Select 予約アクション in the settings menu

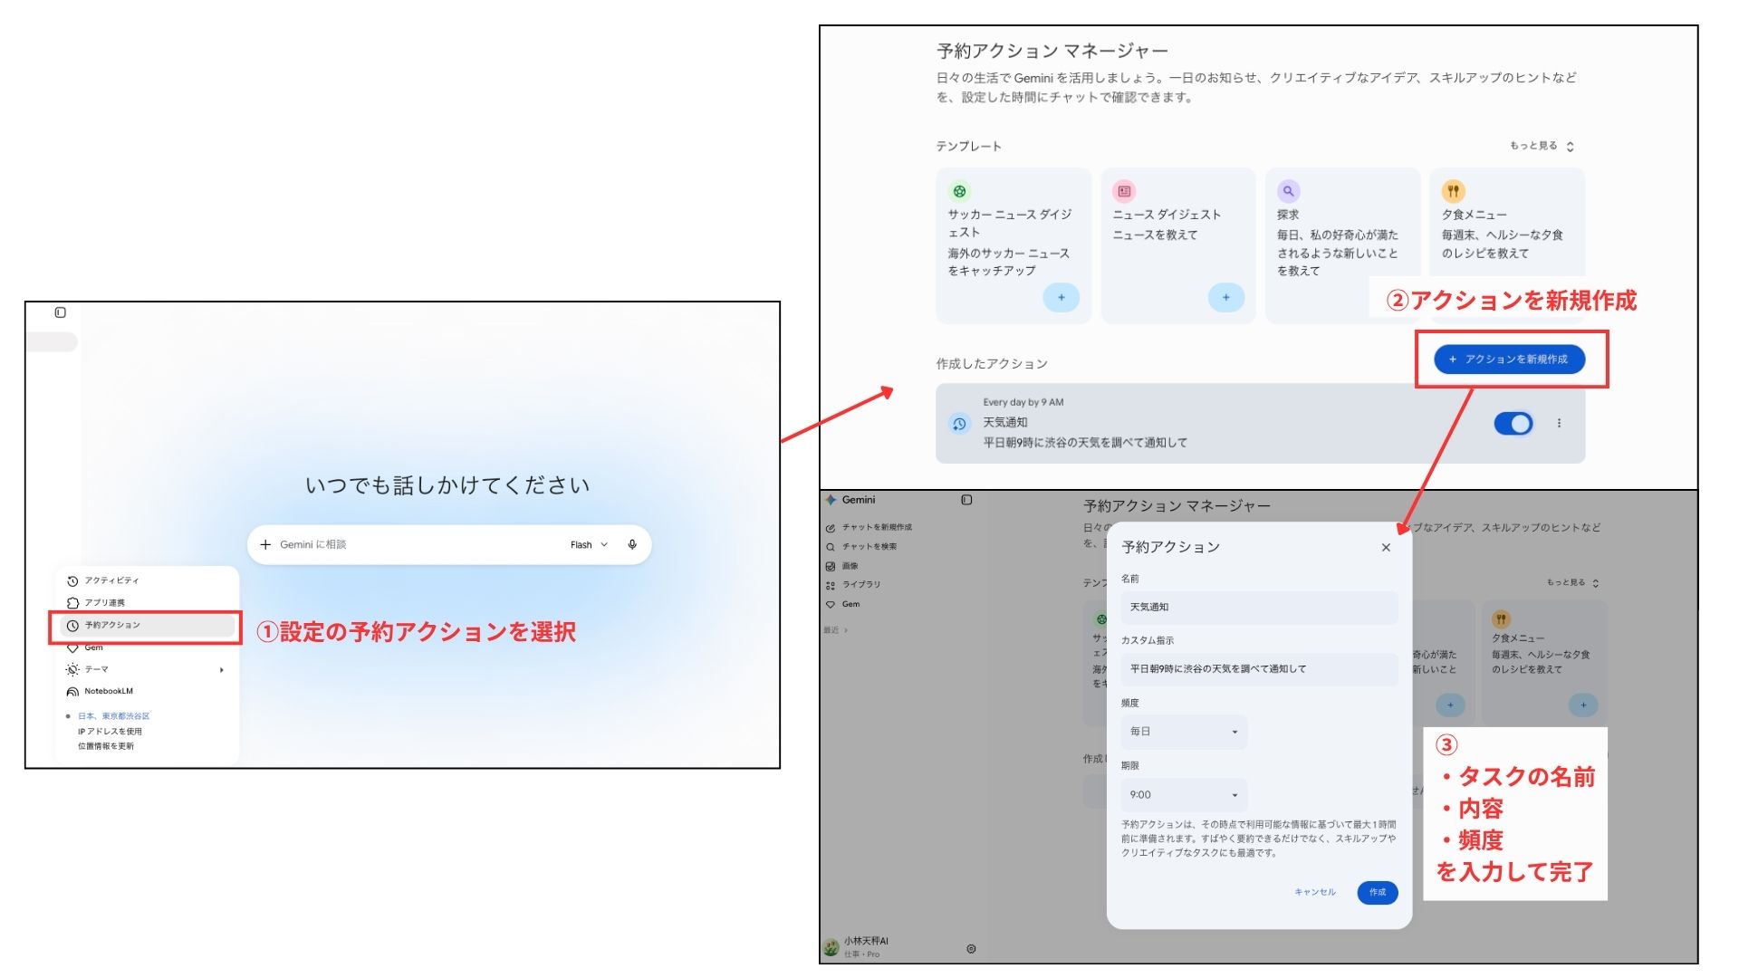coord(147,625)
